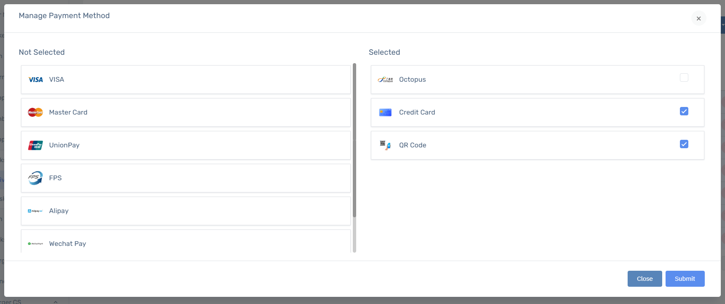Enable the Octopus checkbox
Screen dimensions: 725x304
684,77
